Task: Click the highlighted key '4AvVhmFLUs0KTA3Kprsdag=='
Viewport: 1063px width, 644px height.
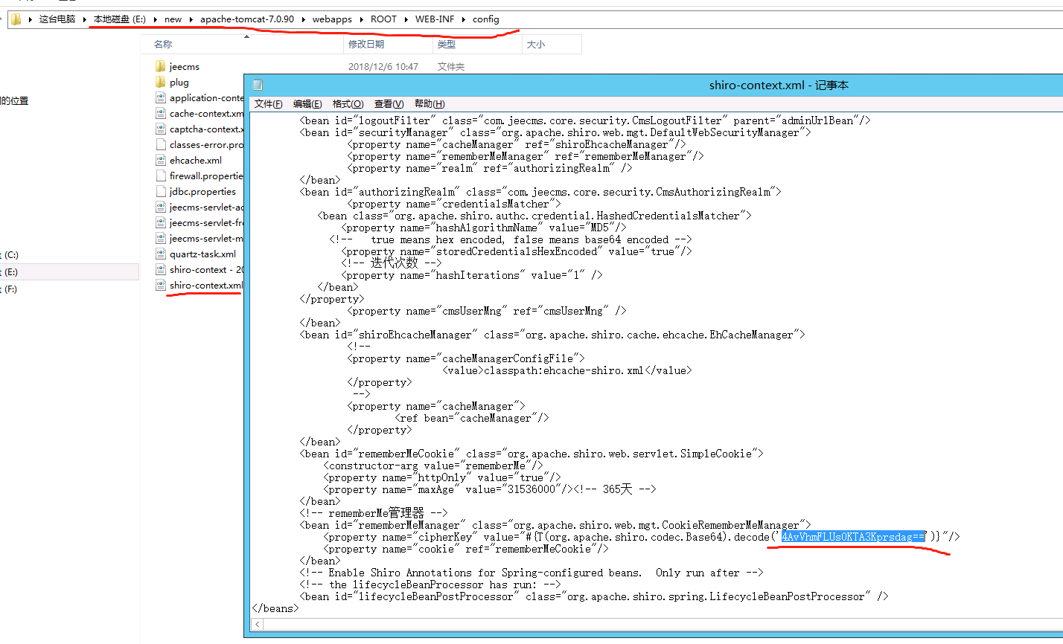Action: [x=853, y=537]
